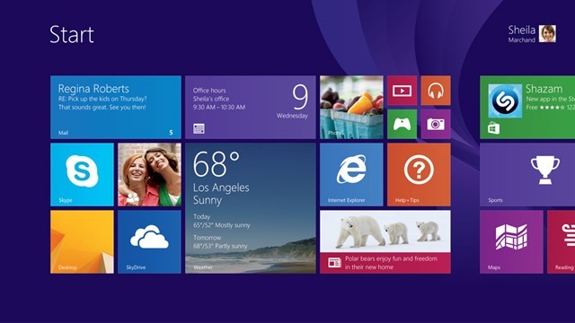Open the polar bears news tile
The height and width of the screenshot is (323, 575).
click(385, 241)
